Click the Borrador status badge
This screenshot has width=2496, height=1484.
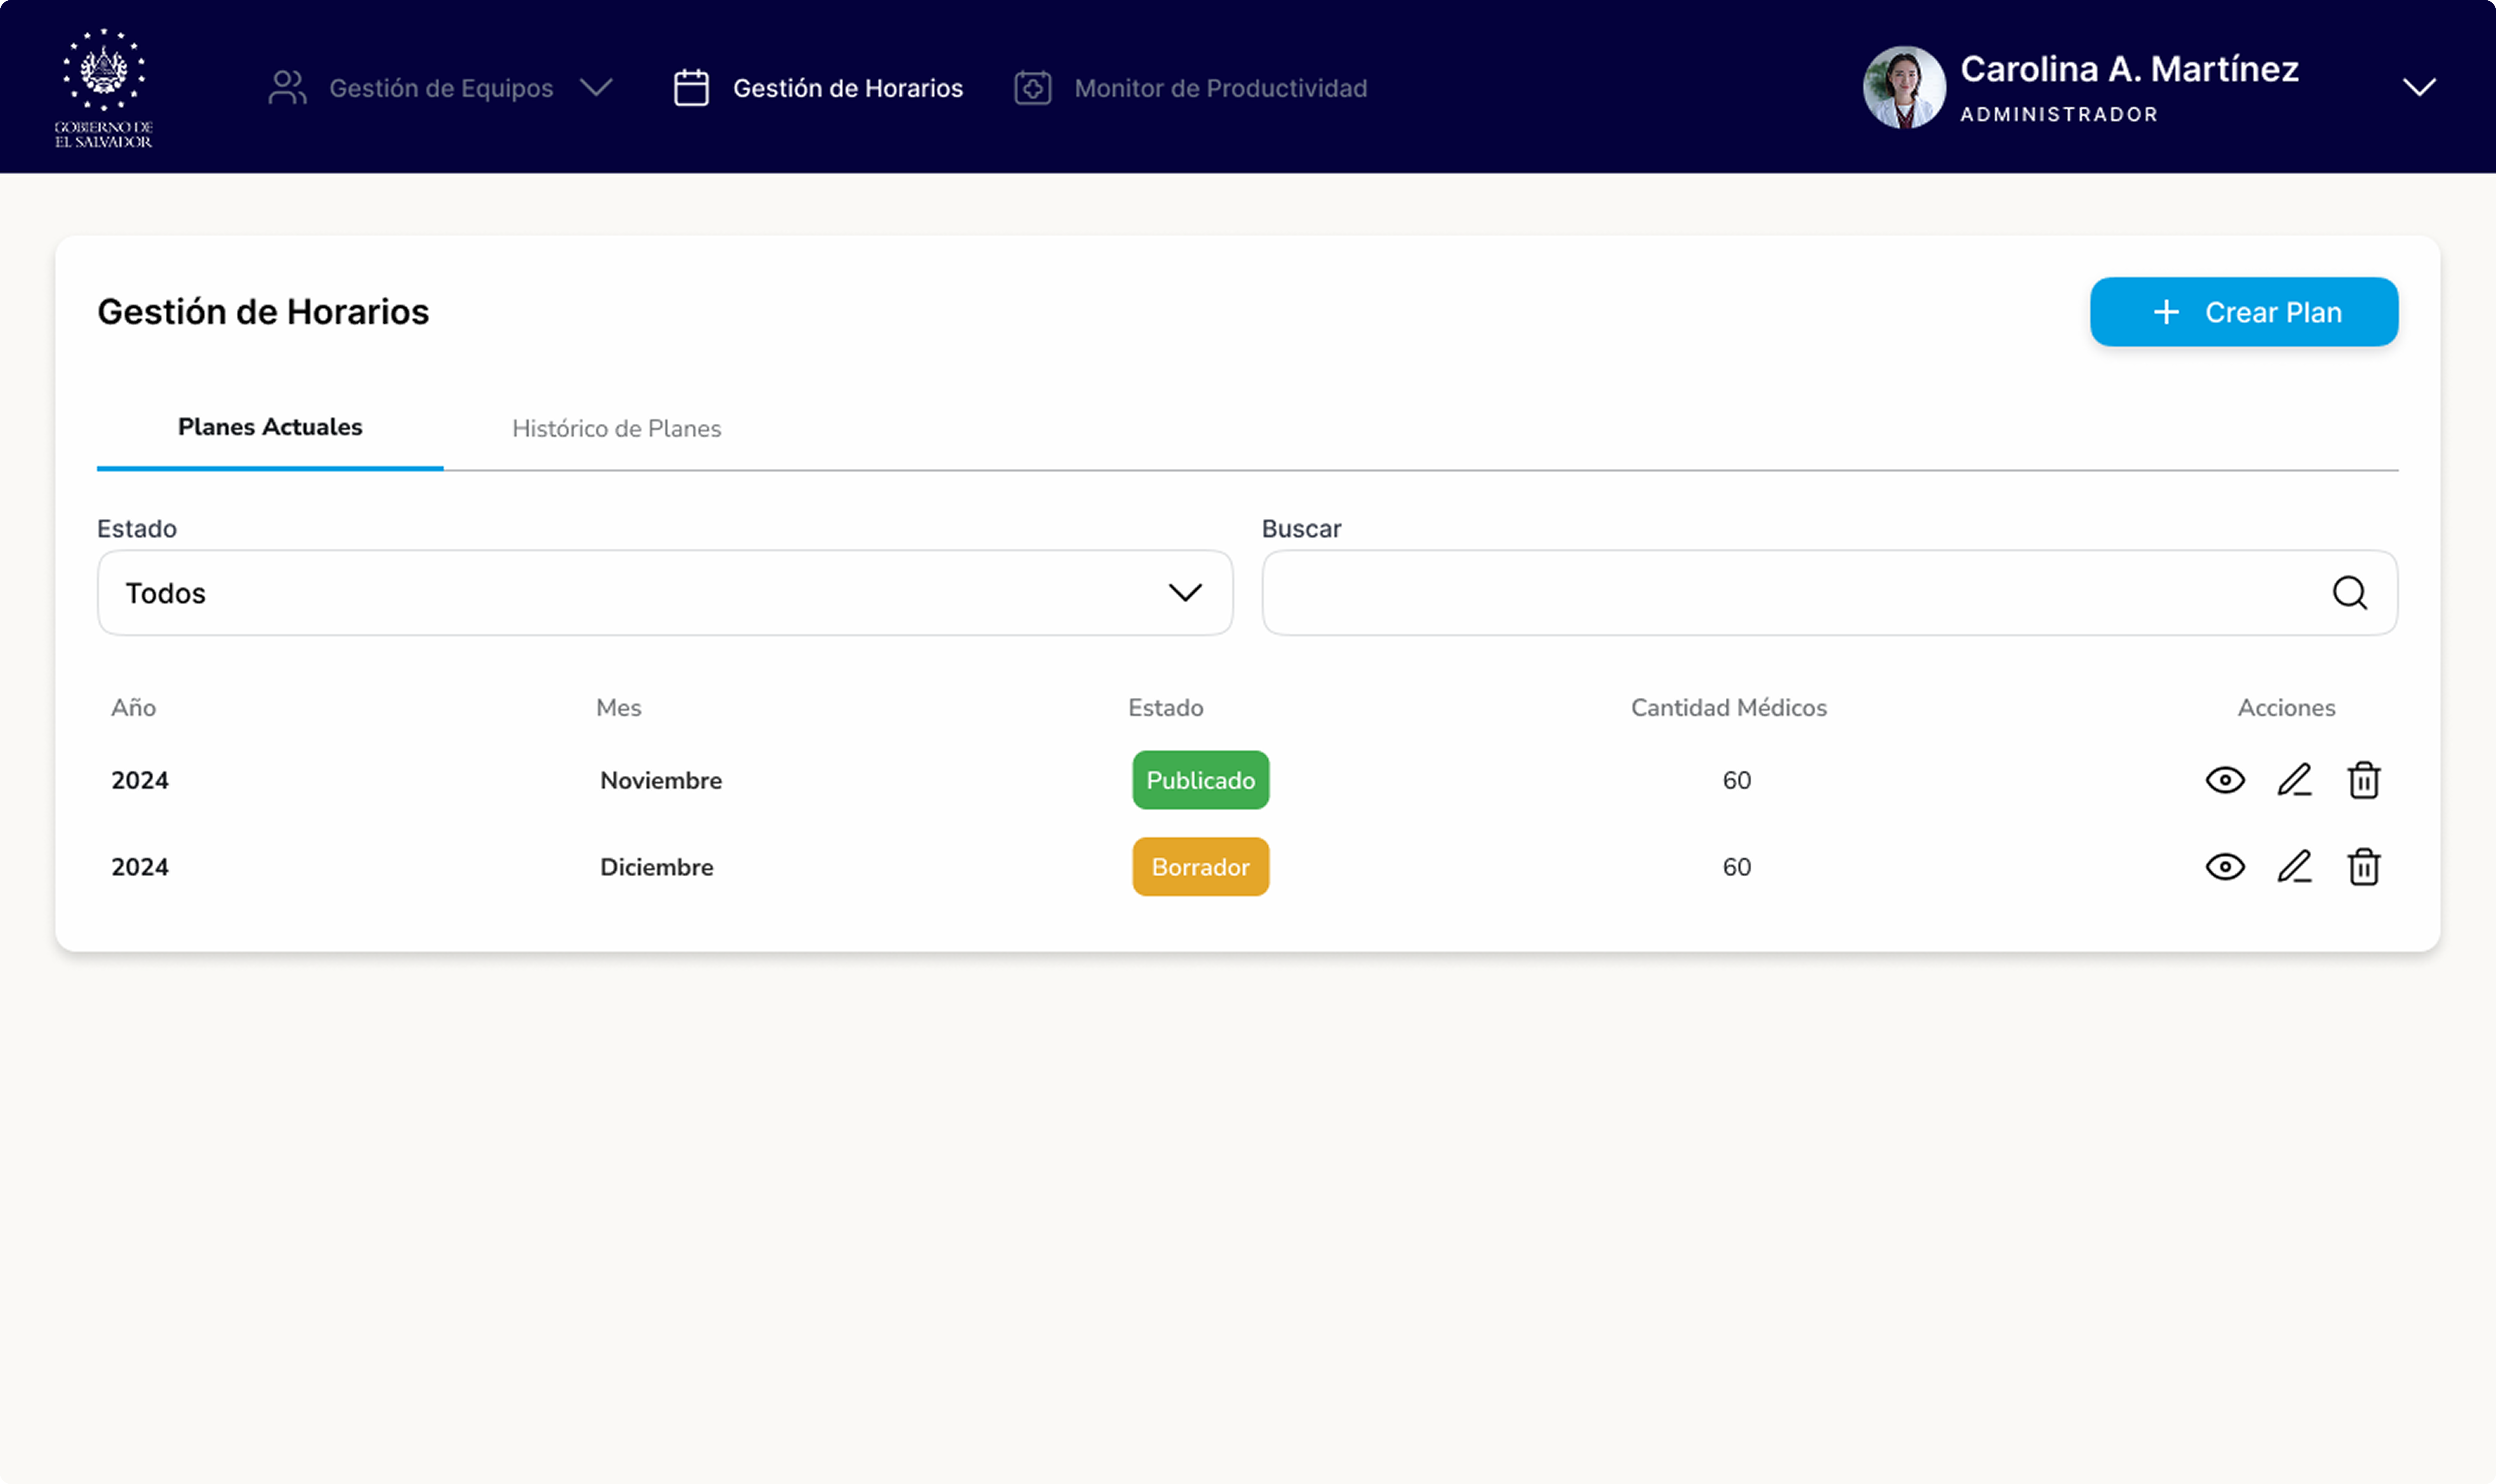(1200, 866)
